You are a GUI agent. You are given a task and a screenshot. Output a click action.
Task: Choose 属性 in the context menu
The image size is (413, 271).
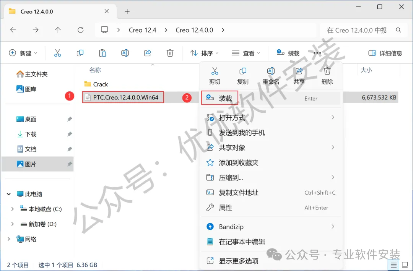271,208
